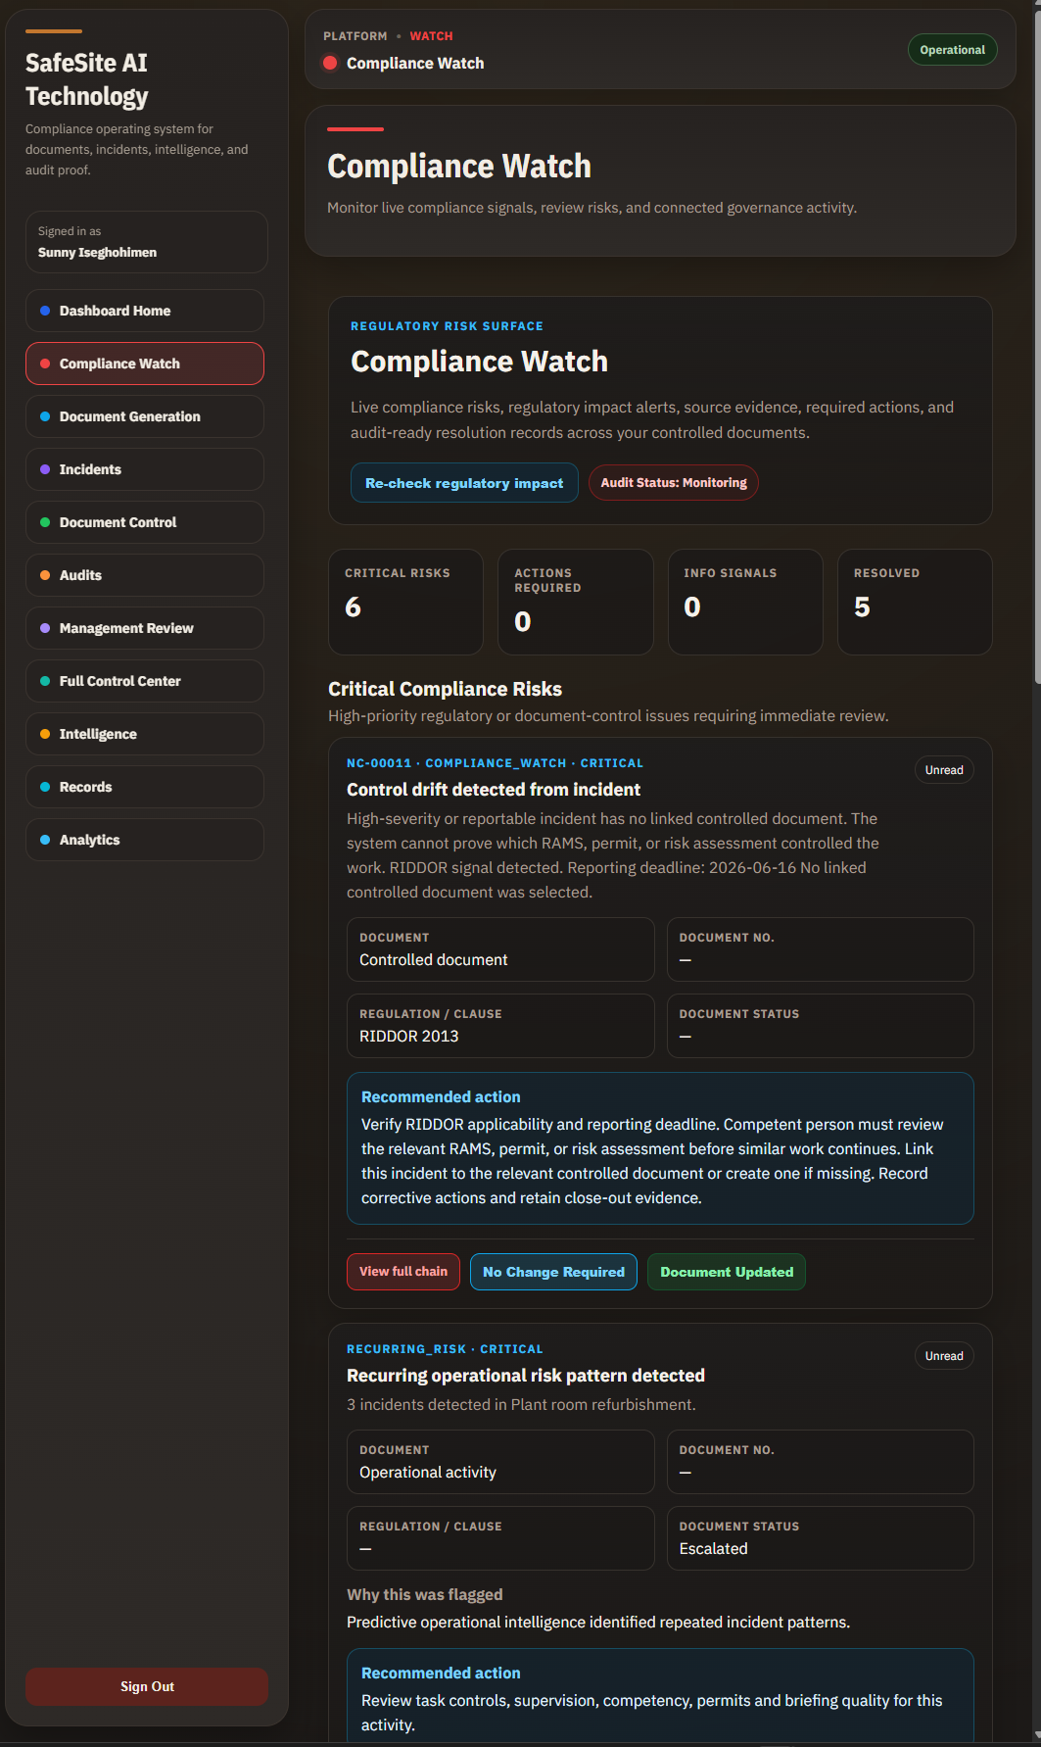Click the Escalated document status value
1041x1747 pixels.
point(713,1549)
